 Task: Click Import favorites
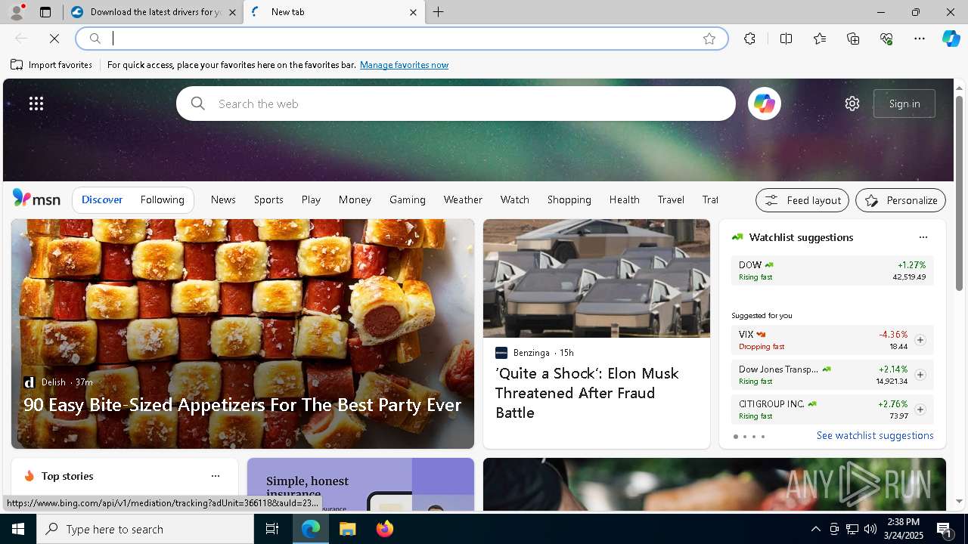pyautogui.click(x=51, y=65)
